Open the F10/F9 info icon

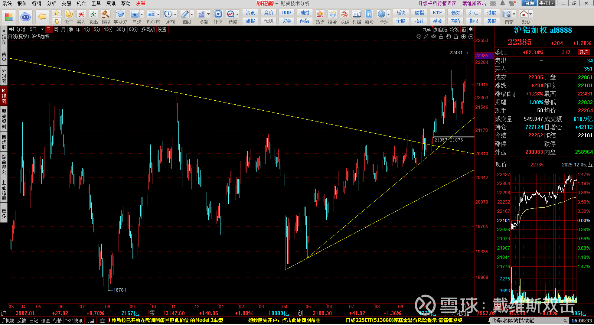click(151, 14)
